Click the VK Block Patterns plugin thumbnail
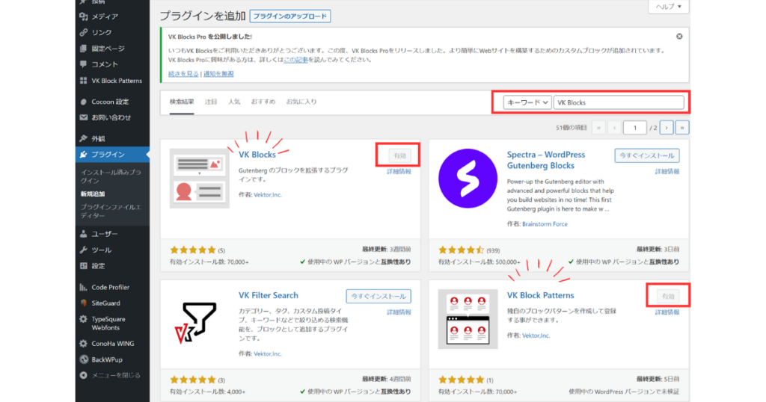 point(468,319)
